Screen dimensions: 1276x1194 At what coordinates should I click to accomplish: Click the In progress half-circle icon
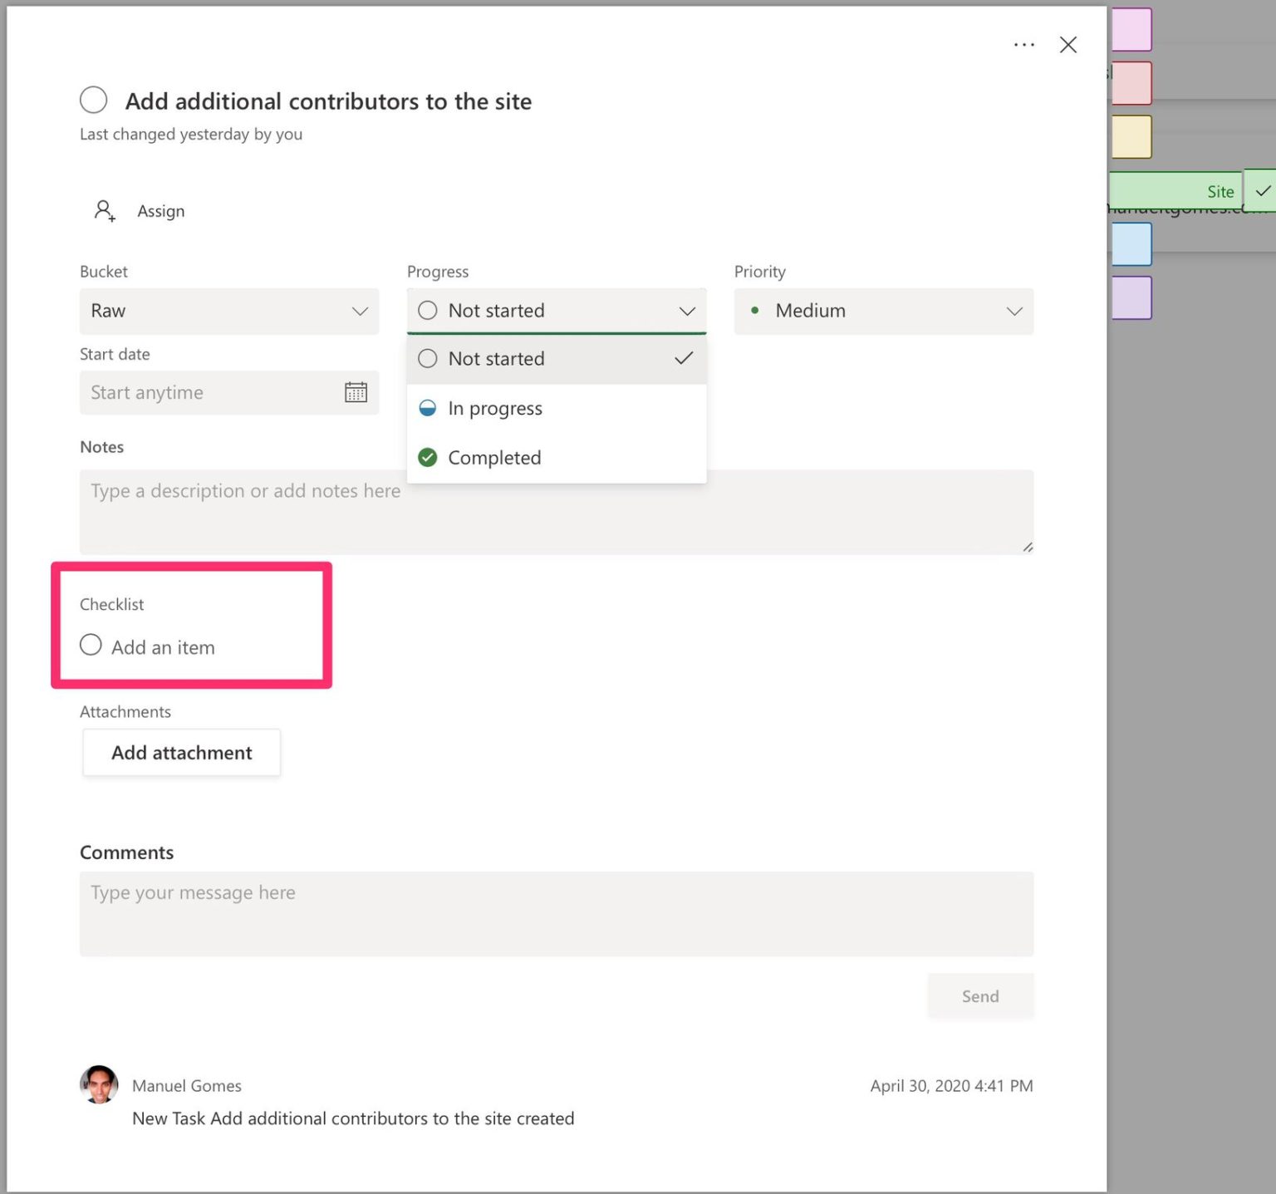[428, 407]
